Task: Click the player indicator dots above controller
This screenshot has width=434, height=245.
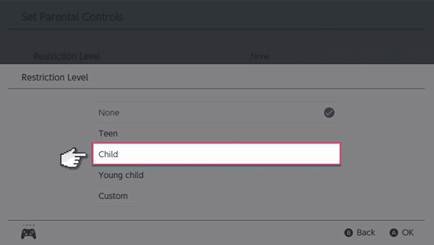Action: 29,225
